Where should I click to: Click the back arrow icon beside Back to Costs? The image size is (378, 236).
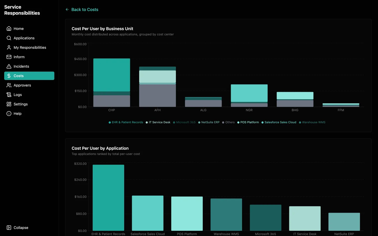(67, 9)
